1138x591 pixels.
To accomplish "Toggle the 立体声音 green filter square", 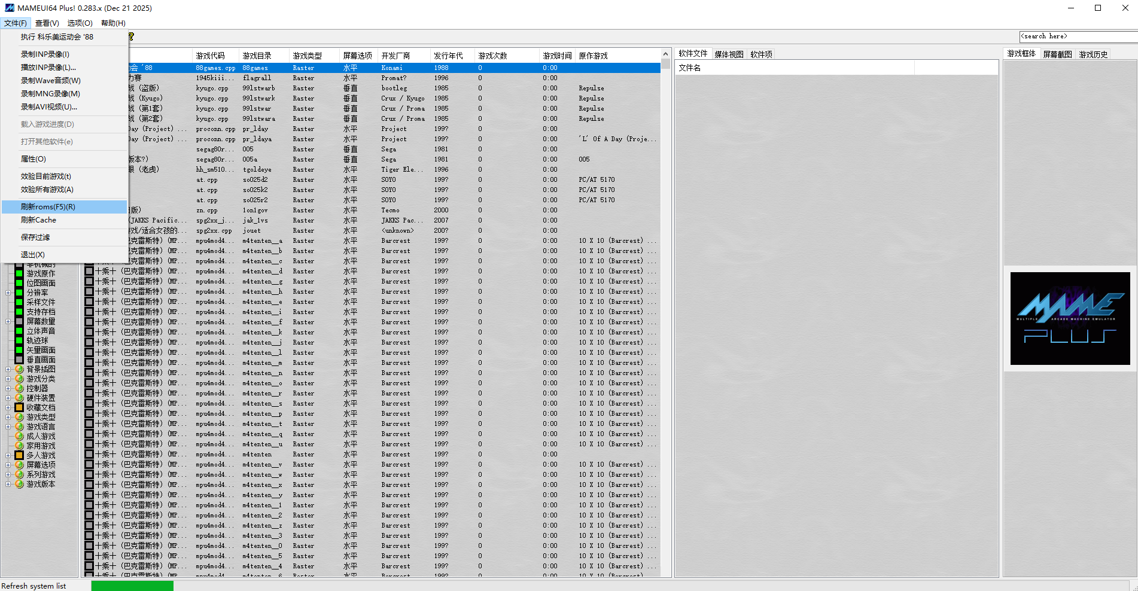I will tap(19, 331).
